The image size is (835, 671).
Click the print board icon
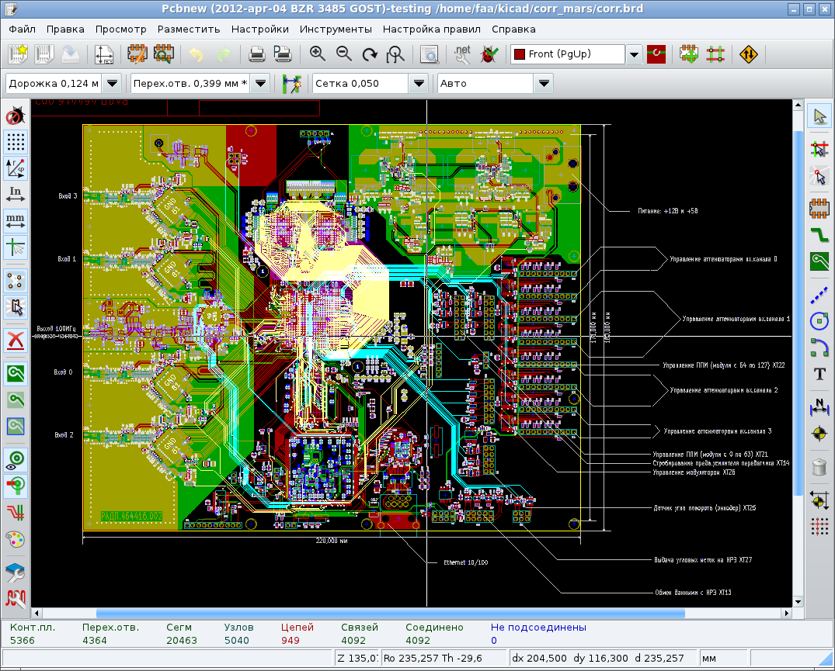pyautogui.click(x=257, y=54)
